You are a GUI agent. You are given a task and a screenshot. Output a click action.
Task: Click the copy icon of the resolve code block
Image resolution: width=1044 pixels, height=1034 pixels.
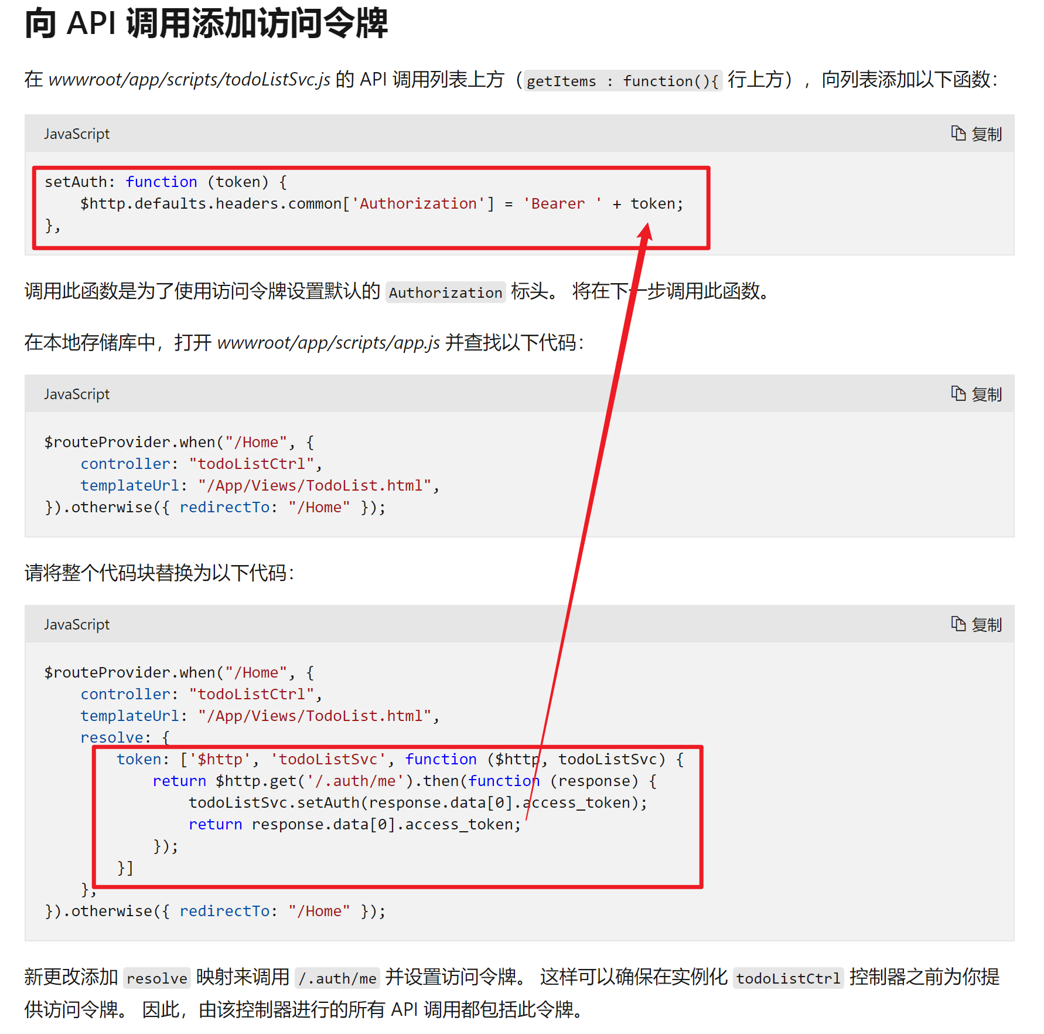click(x=976, y=625)
